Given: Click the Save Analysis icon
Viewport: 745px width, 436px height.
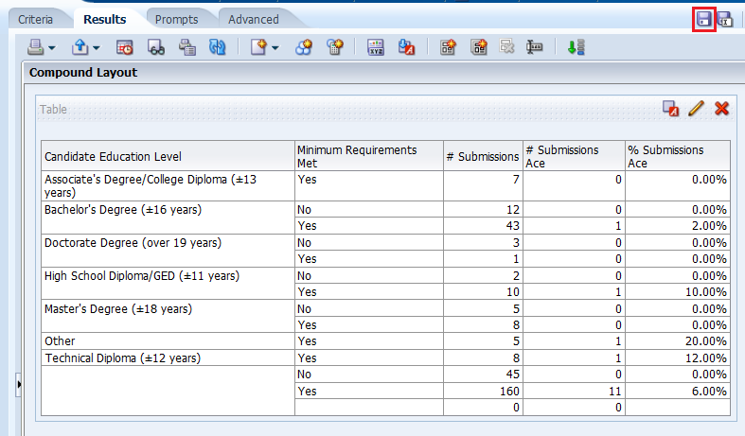Looking at the screenshot, I should pyautogui.click(x=703, y=20).
